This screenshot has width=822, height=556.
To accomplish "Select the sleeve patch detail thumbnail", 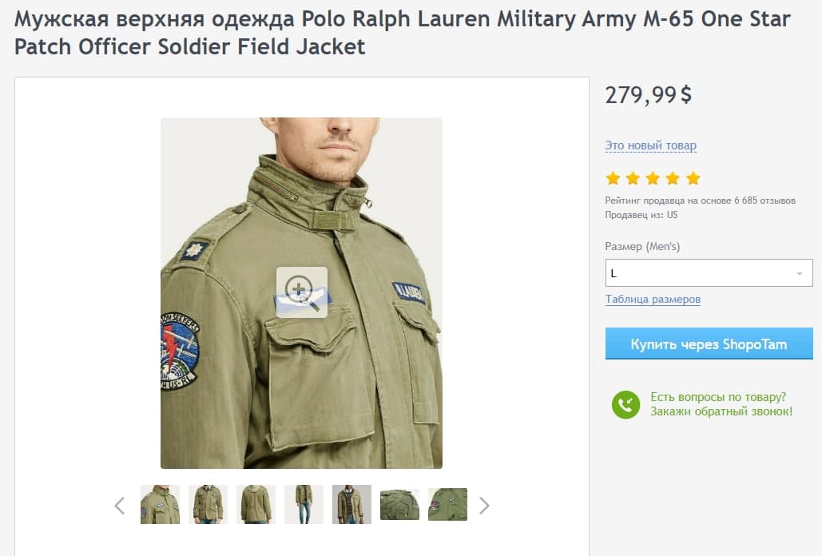I will tap(447, 505).
